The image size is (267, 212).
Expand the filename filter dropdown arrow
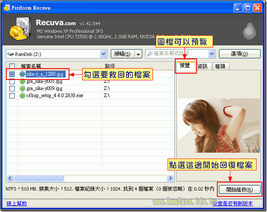coord(211,54)
